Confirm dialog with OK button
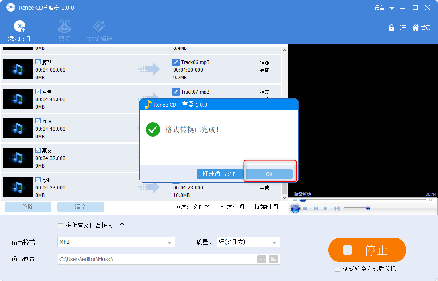This screenshot has width=438, height=281. [x=269, y=174]
